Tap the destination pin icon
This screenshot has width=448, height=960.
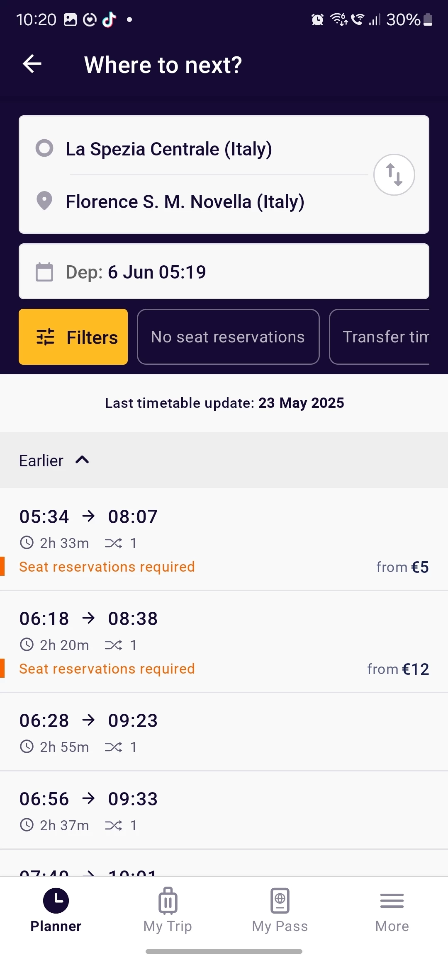pyautogui.click(x=44, y=201)
